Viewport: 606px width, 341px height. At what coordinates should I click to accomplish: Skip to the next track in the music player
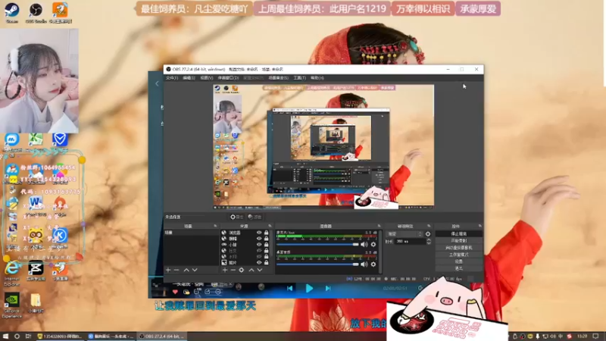click(x=328, y=288)
